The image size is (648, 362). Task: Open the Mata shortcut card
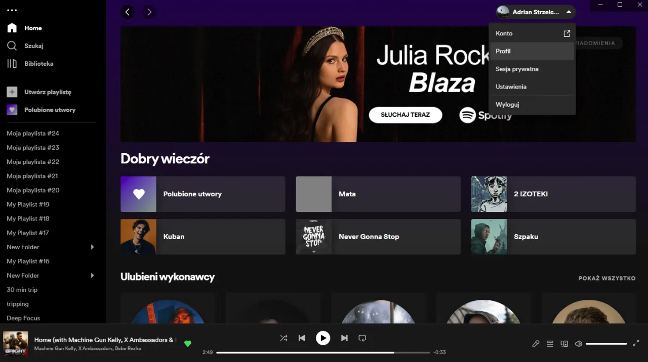click(378, 194)
